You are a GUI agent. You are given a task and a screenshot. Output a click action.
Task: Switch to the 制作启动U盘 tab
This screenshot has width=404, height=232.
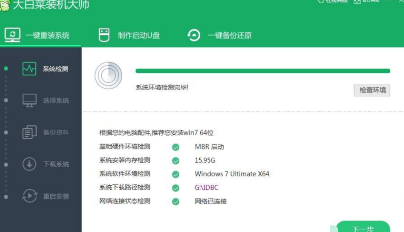pyautogui.click(x=138, y=36)
